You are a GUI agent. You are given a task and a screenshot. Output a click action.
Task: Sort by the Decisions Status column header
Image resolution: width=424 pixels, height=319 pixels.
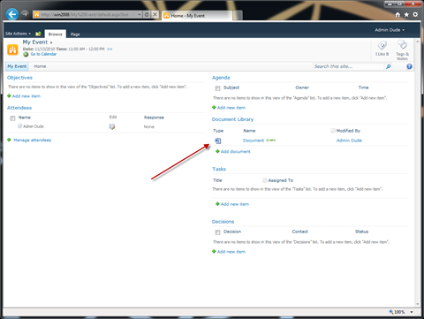(x=361, y=232)
